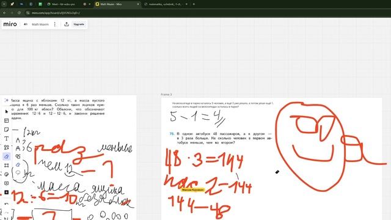Open the green spreadsheet pinned tab
The image size is (391, 220).
click(40, 4)
